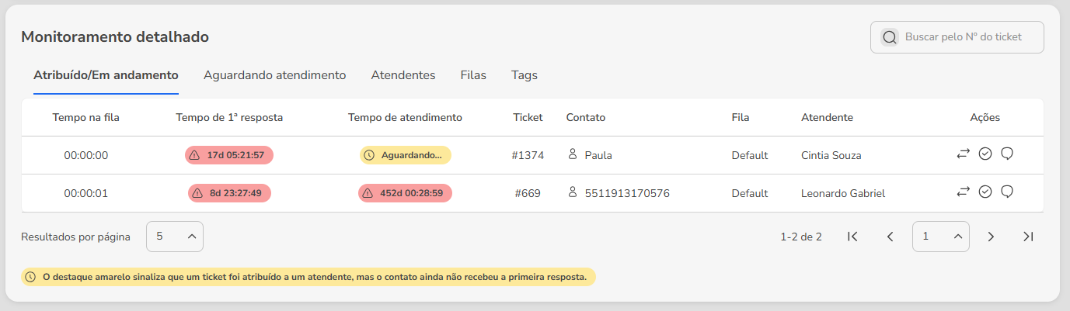Click the resolve checkmark icon for ticket #669

(985, 192)
